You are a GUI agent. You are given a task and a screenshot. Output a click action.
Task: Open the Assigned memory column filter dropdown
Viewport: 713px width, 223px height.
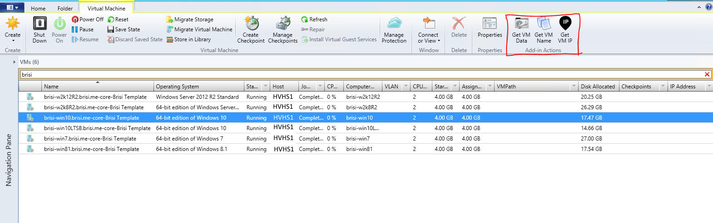(490, 86)
